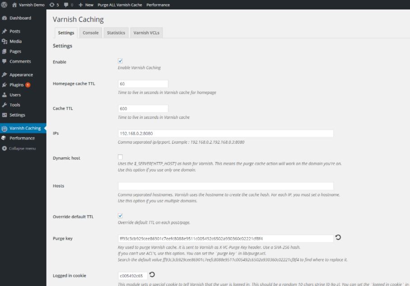Uncheck the Enable Varnish Caching checkbox

pyautogui.click(x=120, y=61)
